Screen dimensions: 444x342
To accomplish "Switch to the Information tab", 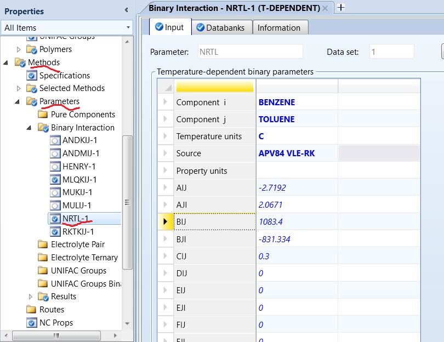I will point(278,28).
